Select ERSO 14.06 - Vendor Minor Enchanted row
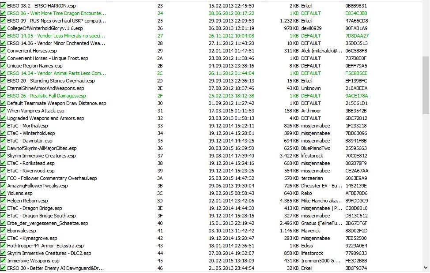Image resolution: width=430 pixels, height=273 pixels. [x=56, y=43]
